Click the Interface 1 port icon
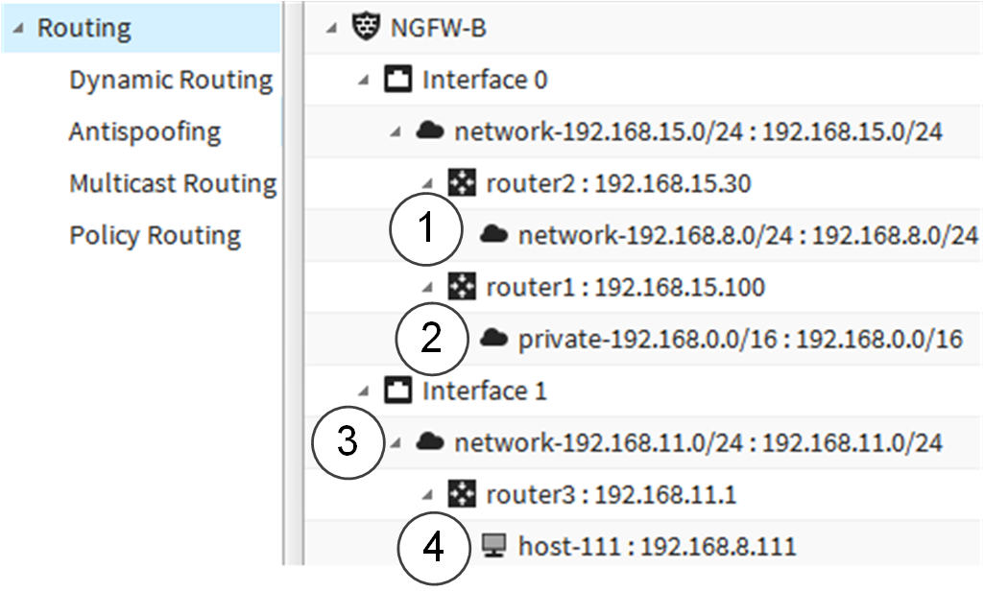Viewport: 984px width, 592px height. [x=397, y=391]
